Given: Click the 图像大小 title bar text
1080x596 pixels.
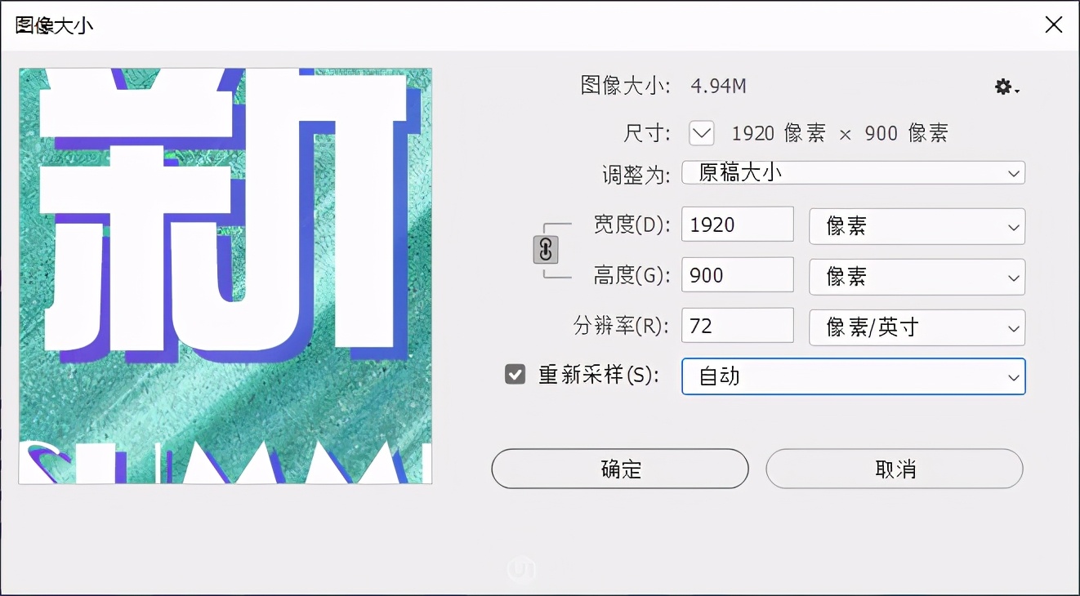Looking at the screenshot, I should 55,25.
